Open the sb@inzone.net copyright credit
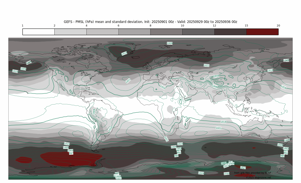This screenshot has height=183, width=301. (x=258, y=177)
